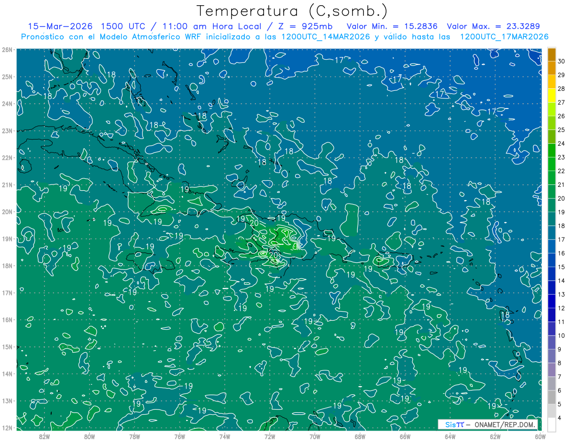
Task: Click the '70W' longitude label
Action: pos(315,436)
